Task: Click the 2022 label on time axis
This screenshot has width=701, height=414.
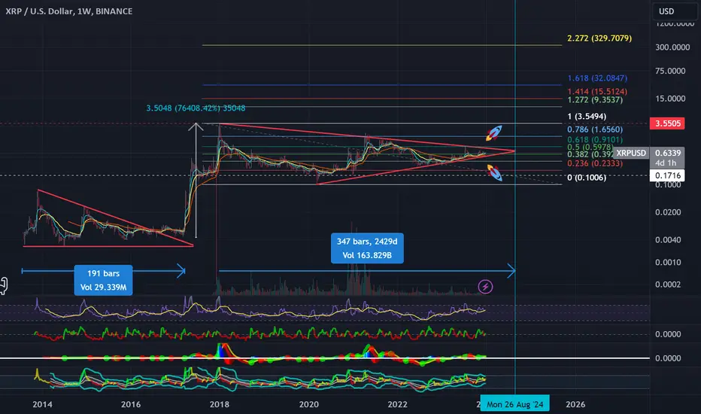Action: (397, 404)
